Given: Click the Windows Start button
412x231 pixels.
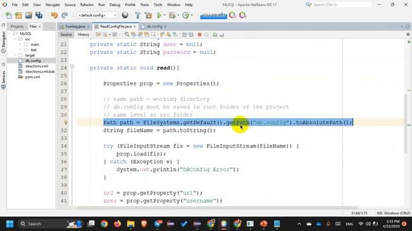Looking at the screenshot, I should 10,224.
